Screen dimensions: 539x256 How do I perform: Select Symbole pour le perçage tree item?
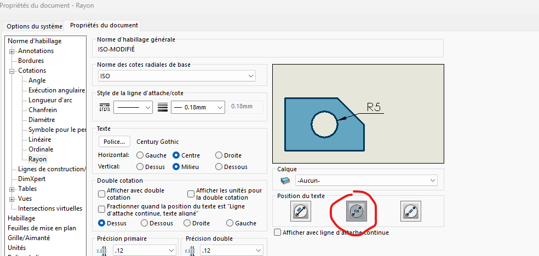point(57,130)
